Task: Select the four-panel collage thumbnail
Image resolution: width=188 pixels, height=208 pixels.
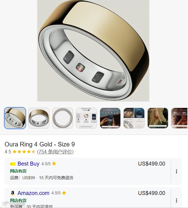Action: click(134, 118)
